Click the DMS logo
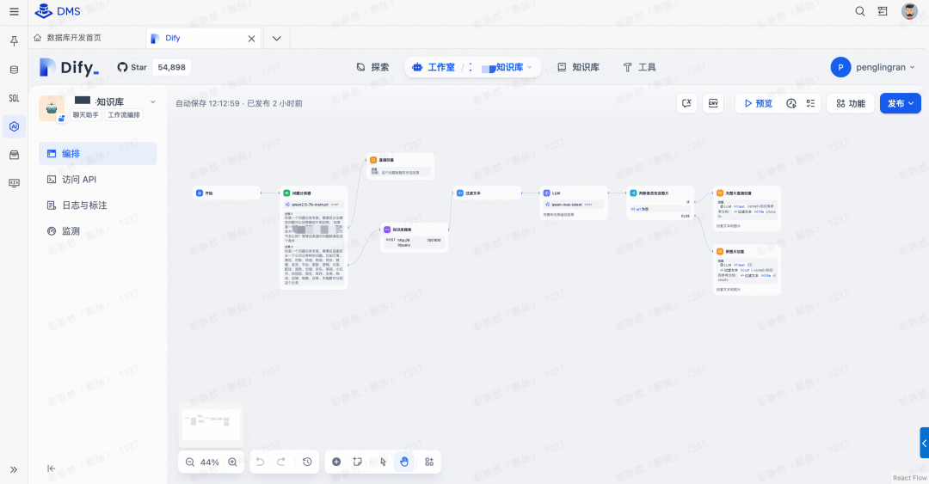Viewport: 929px width, 484px height. [x=58, y=11]
